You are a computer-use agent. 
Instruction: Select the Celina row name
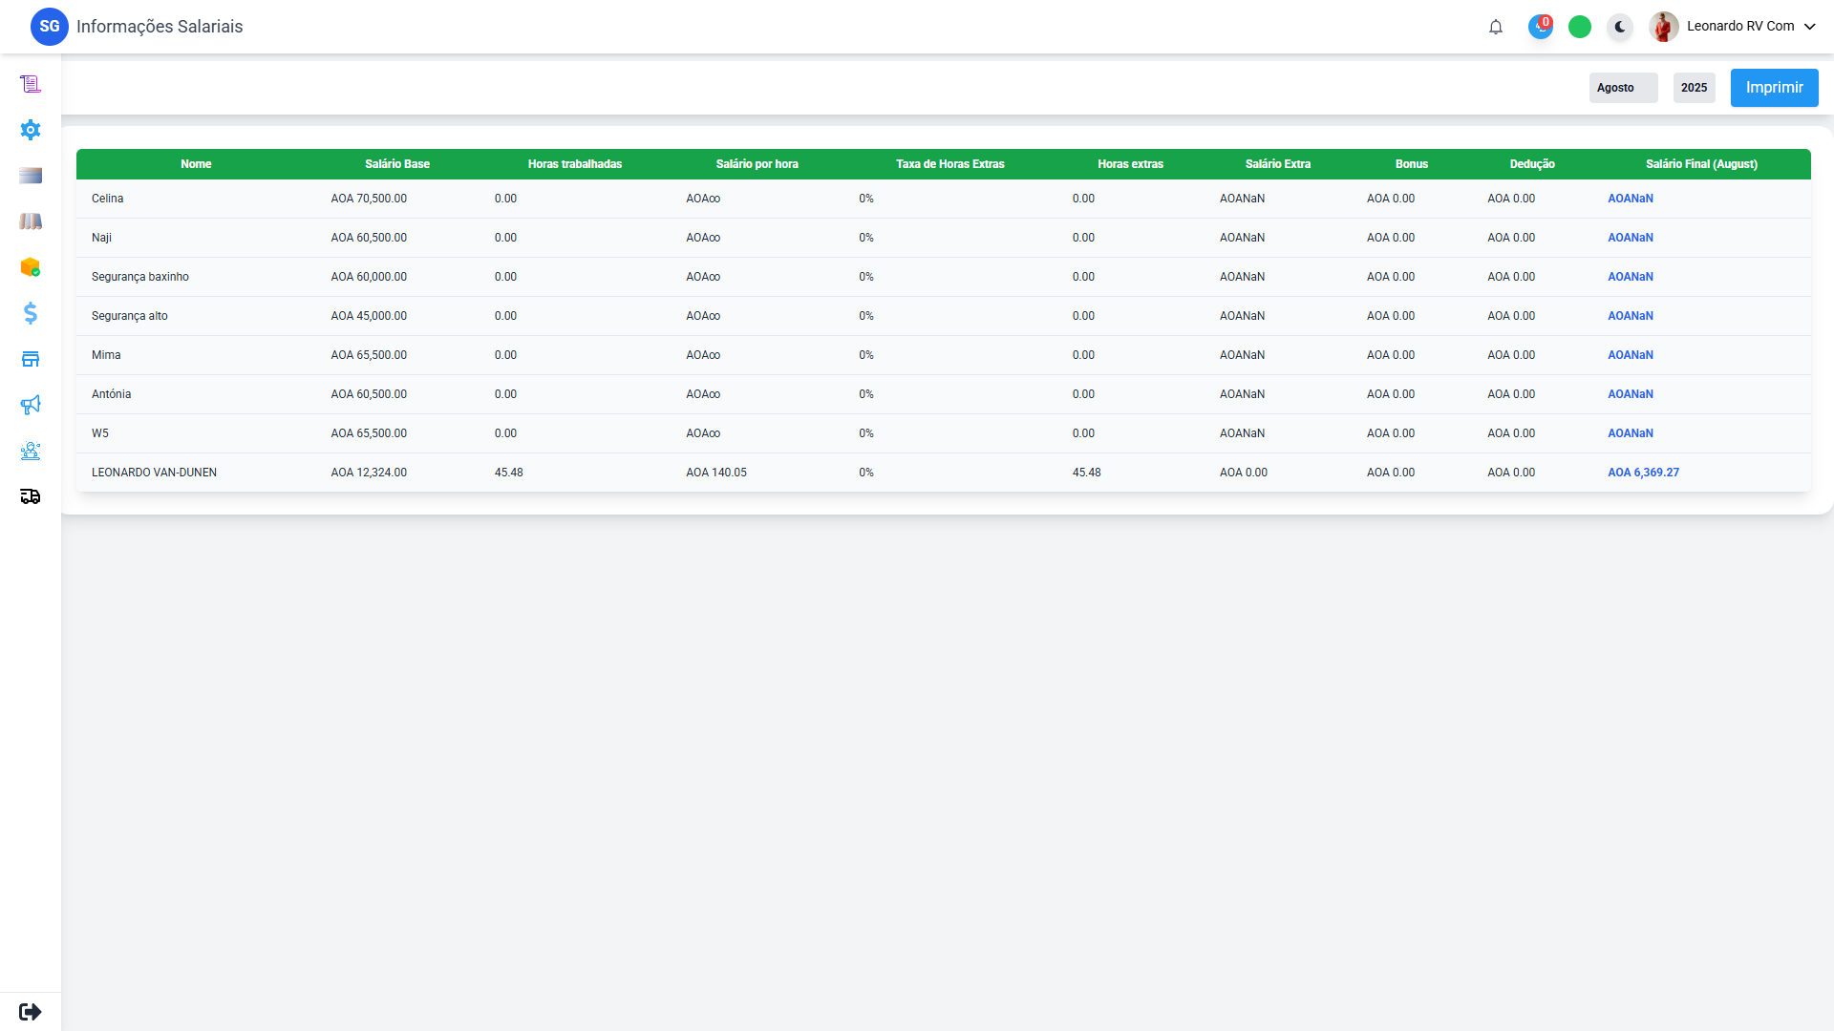(107, 199)
